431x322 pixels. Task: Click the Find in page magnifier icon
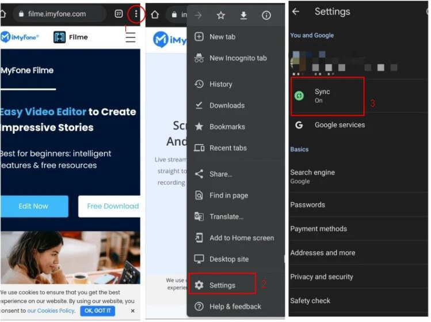199,195
